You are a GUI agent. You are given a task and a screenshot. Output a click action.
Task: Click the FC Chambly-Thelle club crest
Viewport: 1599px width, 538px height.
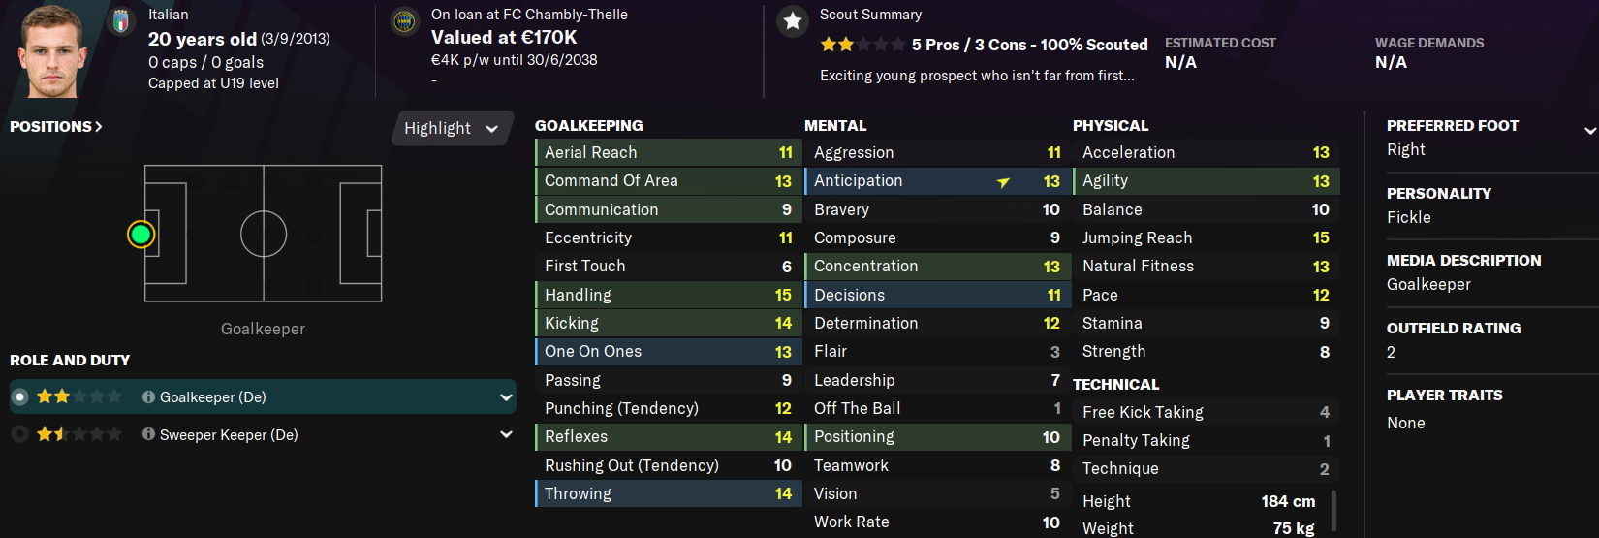pyautogui.click(x=404, y=21)
